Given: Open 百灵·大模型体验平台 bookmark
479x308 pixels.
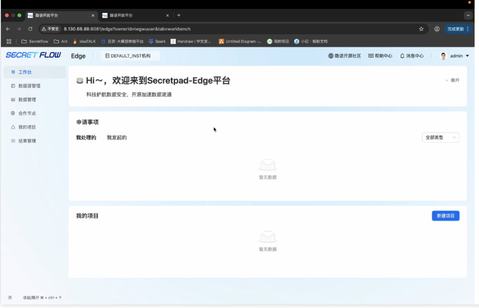Looking at the screenshot, I should tap(122, 42).
